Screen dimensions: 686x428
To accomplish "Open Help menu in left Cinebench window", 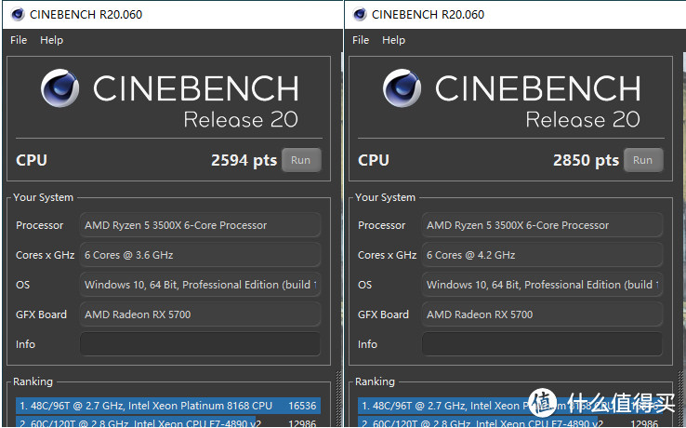I will [52, 40].
